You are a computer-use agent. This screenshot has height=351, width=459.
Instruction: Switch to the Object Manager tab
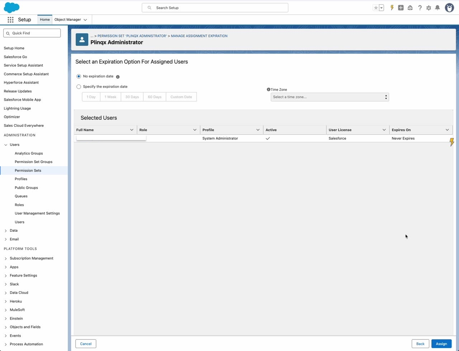coord(68,20)
